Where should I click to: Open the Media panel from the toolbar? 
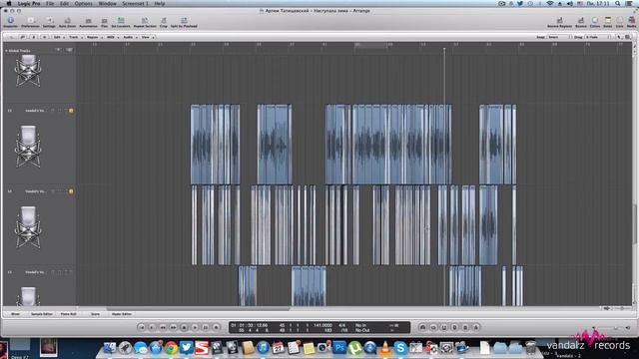pyautogui.click(x=631, y=22)
